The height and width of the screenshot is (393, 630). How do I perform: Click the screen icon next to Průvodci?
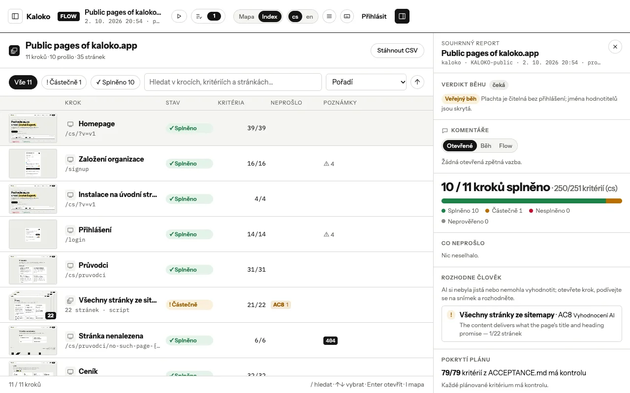(70, 265)
